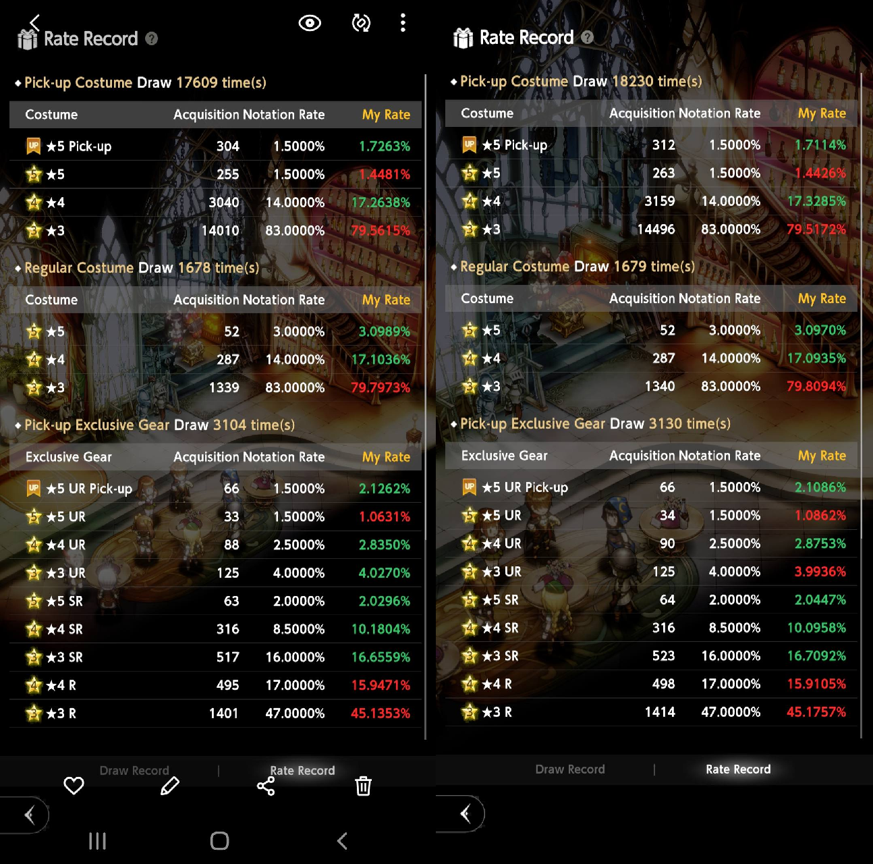Tap the share icon

(266, 786)
